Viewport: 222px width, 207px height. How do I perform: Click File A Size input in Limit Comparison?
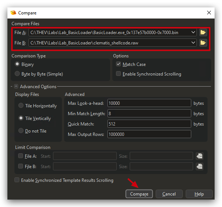tap(161, 156)
